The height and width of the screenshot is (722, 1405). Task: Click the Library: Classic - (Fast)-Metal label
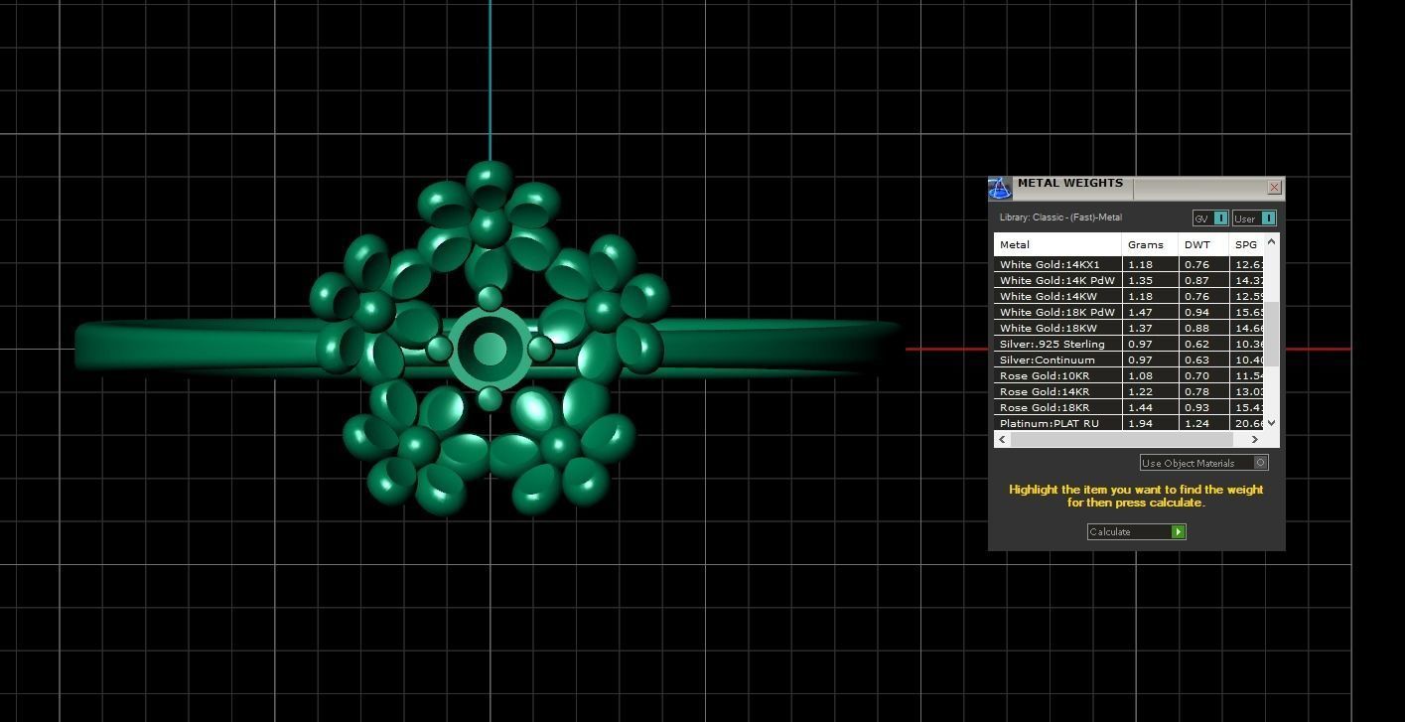pos(1060,217)
